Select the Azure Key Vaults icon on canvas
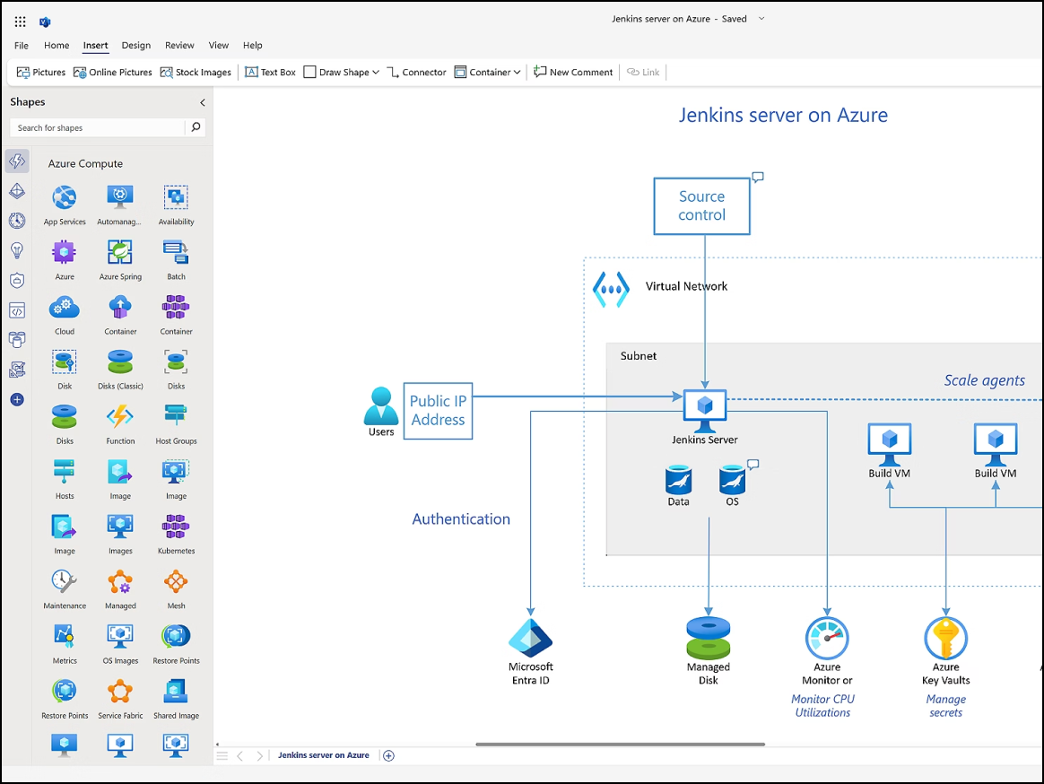 click(x=945, y=638)
